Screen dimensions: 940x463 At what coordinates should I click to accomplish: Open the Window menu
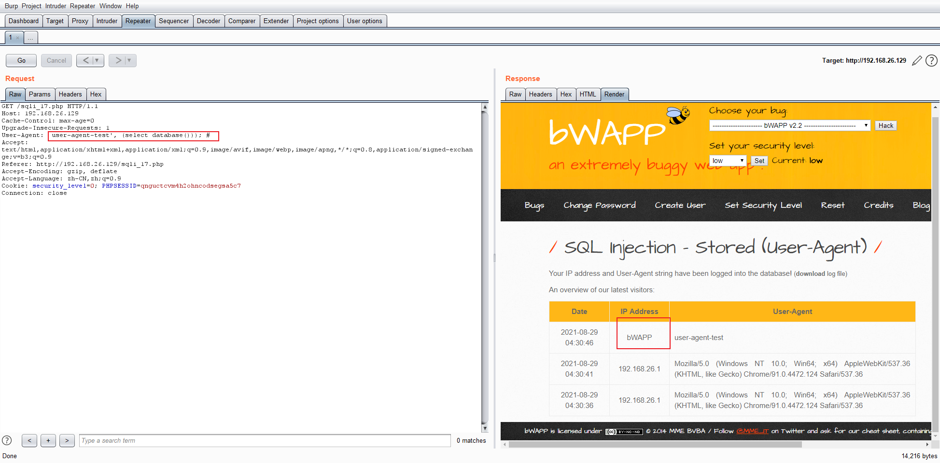pos(111,6)
